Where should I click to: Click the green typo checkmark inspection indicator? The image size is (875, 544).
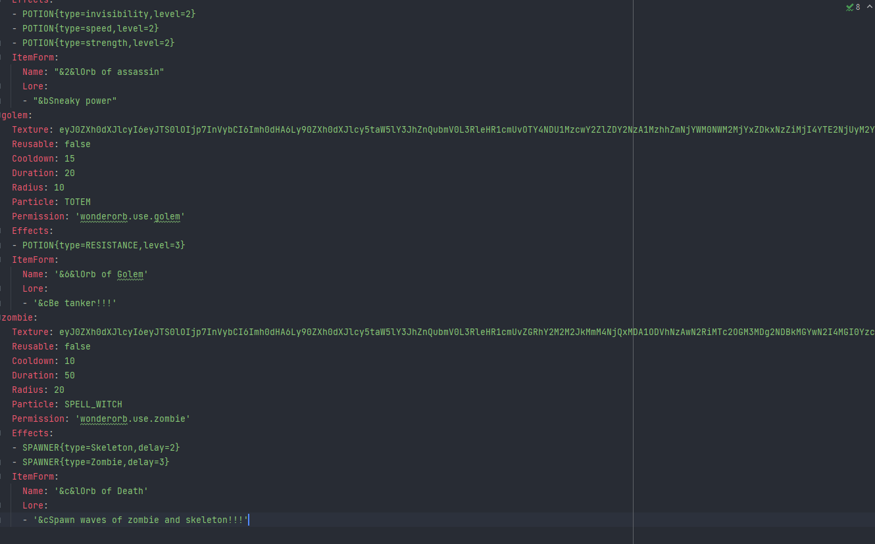coord(849,7)
